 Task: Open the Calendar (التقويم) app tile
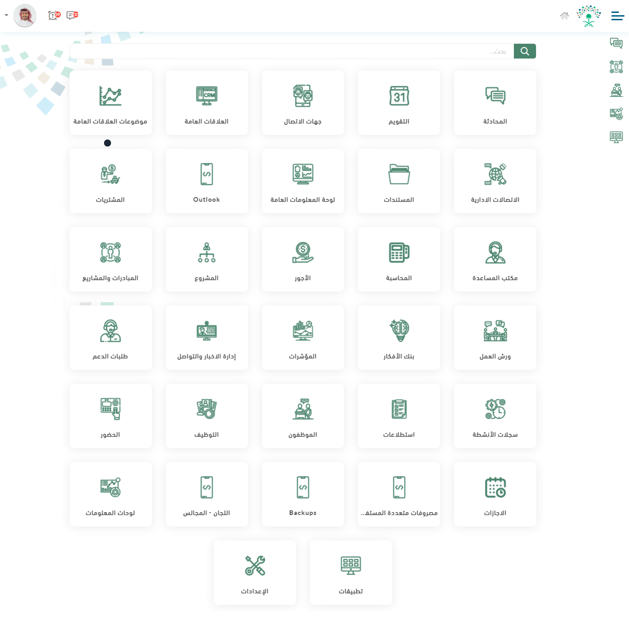[x=399, y=103]
